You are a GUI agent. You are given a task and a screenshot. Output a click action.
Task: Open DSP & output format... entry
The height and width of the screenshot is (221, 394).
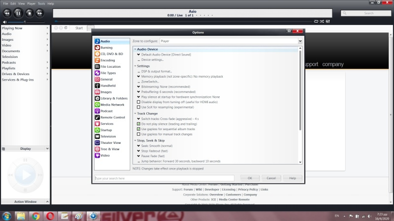(157, 71)
